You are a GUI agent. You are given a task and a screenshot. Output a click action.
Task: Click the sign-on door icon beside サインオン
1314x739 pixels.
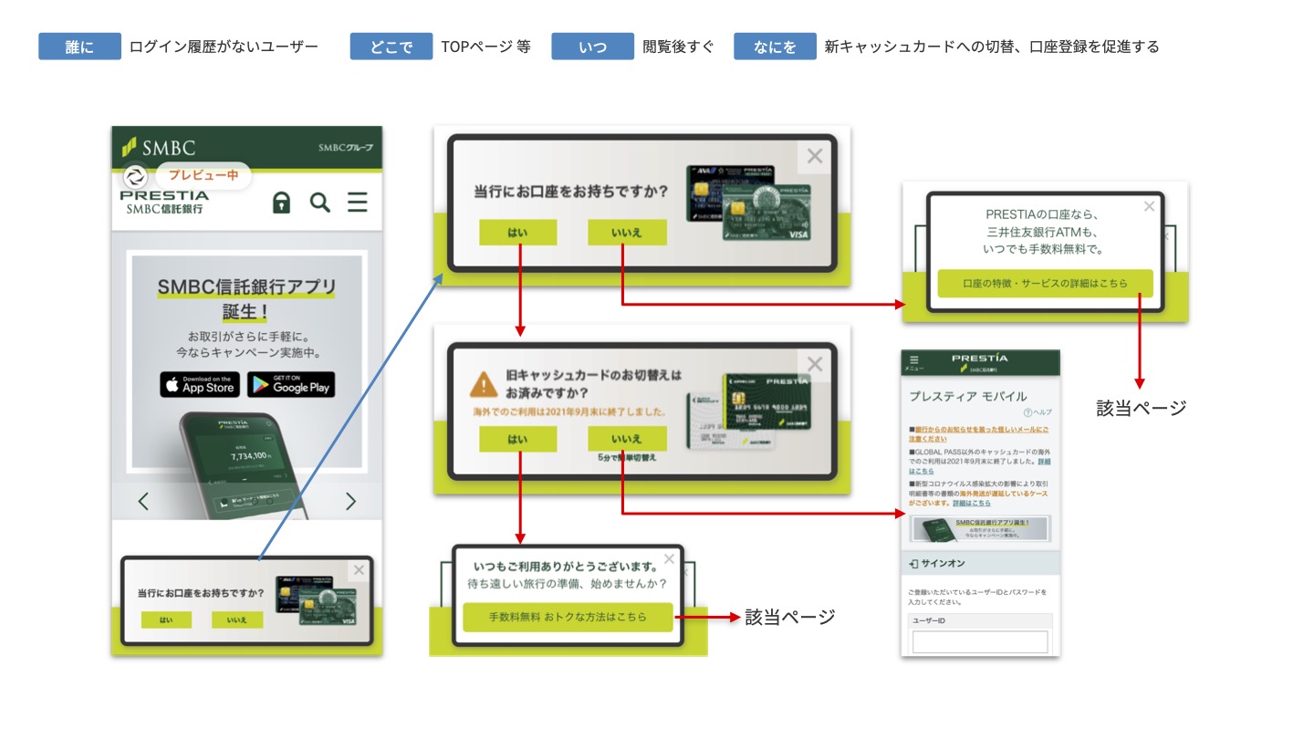(x=914, y=564)
